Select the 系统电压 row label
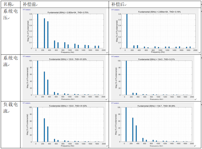202x149 pixels. (10, 14)
